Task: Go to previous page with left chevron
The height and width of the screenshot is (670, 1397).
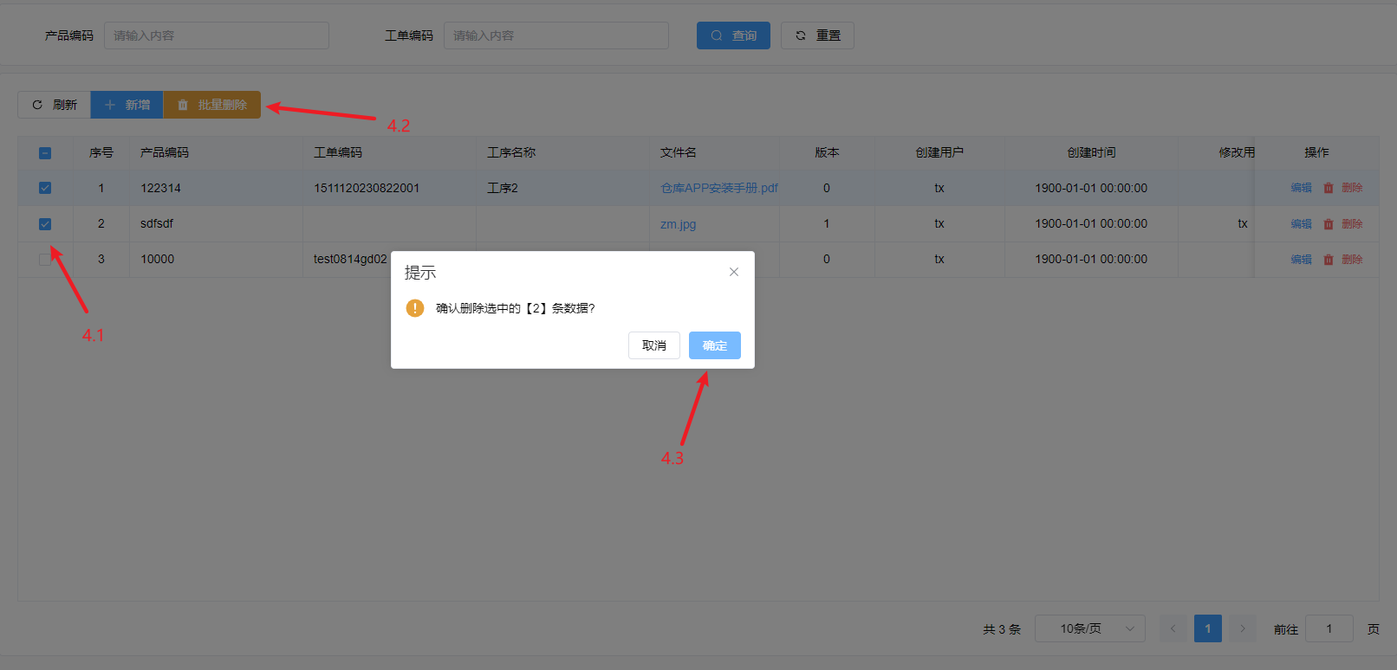Action: pos(1173,628)
